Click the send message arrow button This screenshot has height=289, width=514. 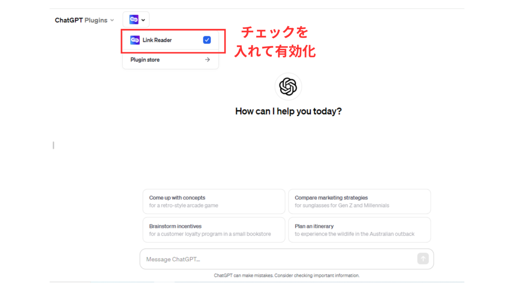pos(423,258)
